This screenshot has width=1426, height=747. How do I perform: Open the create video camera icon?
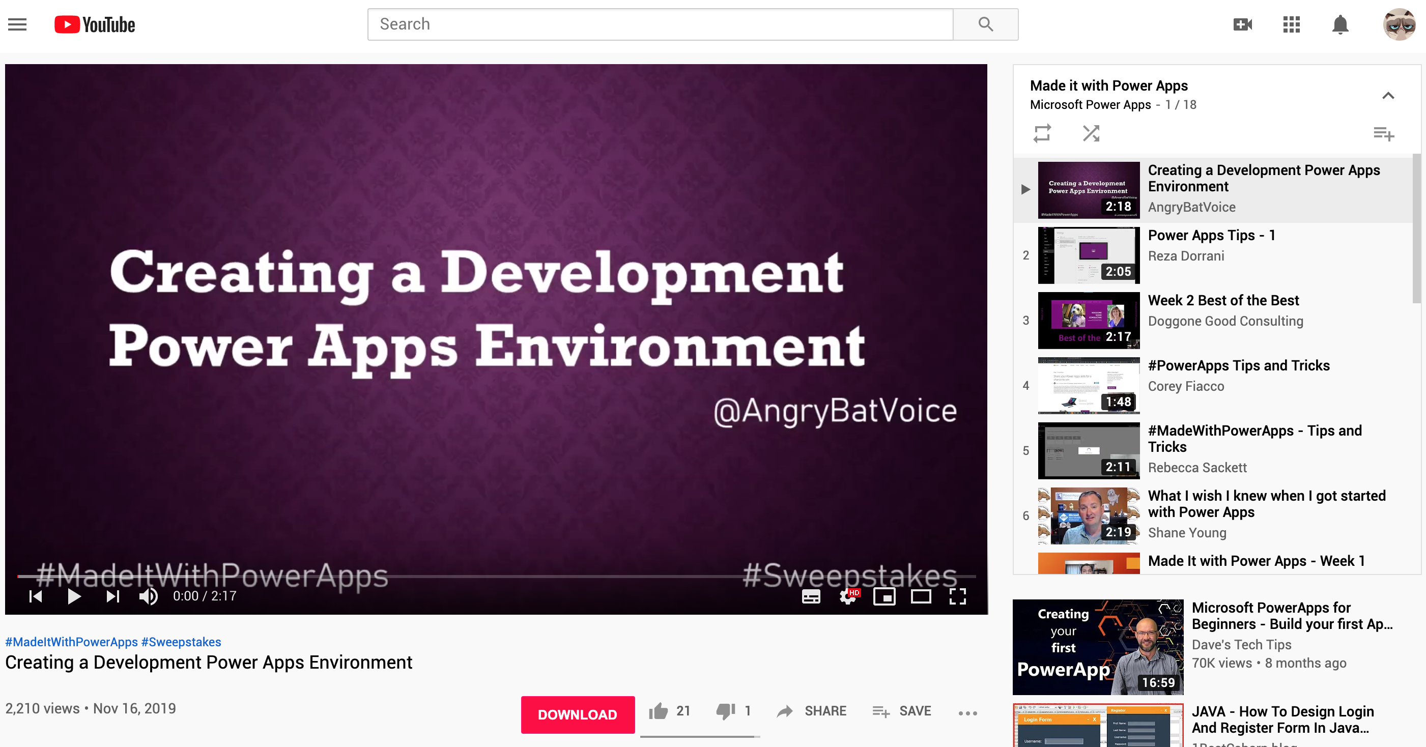coord(1243,24)
